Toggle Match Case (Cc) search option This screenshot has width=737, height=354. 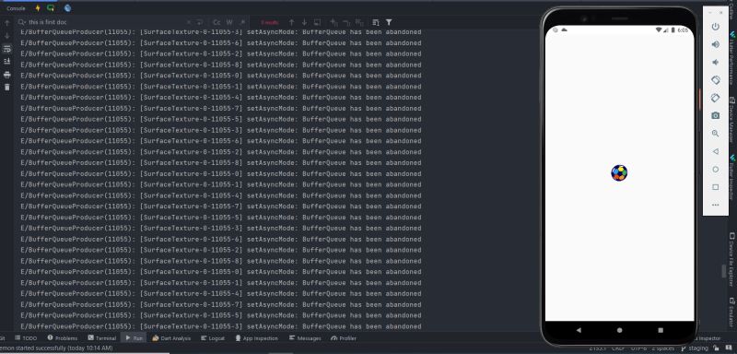pyautogui.click(x=216, y=22)
